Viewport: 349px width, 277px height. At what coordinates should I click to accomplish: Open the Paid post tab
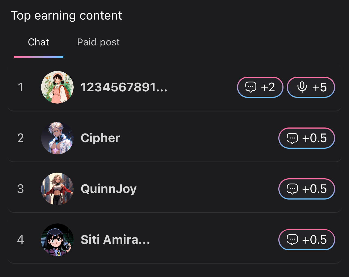pos(98,42)
